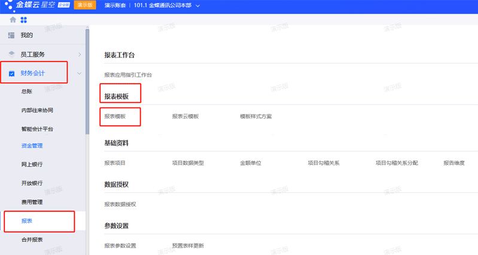Click the 基础资料 section heading
The width and height of the screenshot is (478, 255).
tap(117, 143)
